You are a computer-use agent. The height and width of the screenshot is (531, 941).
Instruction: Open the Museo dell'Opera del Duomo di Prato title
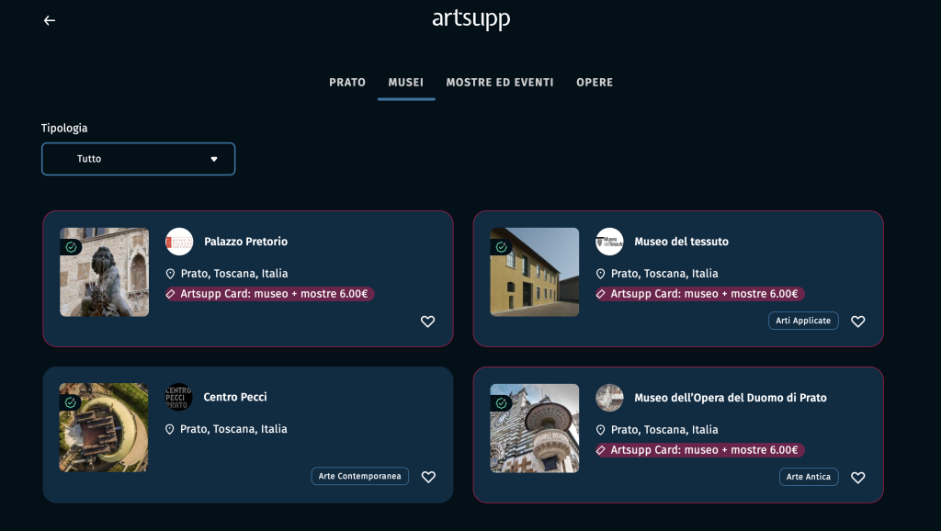731,398
